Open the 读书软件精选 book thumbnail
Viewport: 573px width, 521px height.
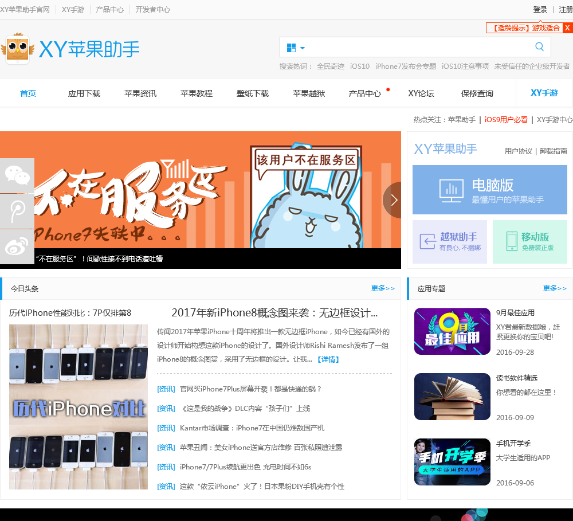pyautogui.click(x=452, y=397)
